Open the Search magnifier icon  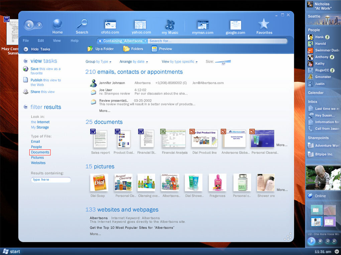point(82,26)
